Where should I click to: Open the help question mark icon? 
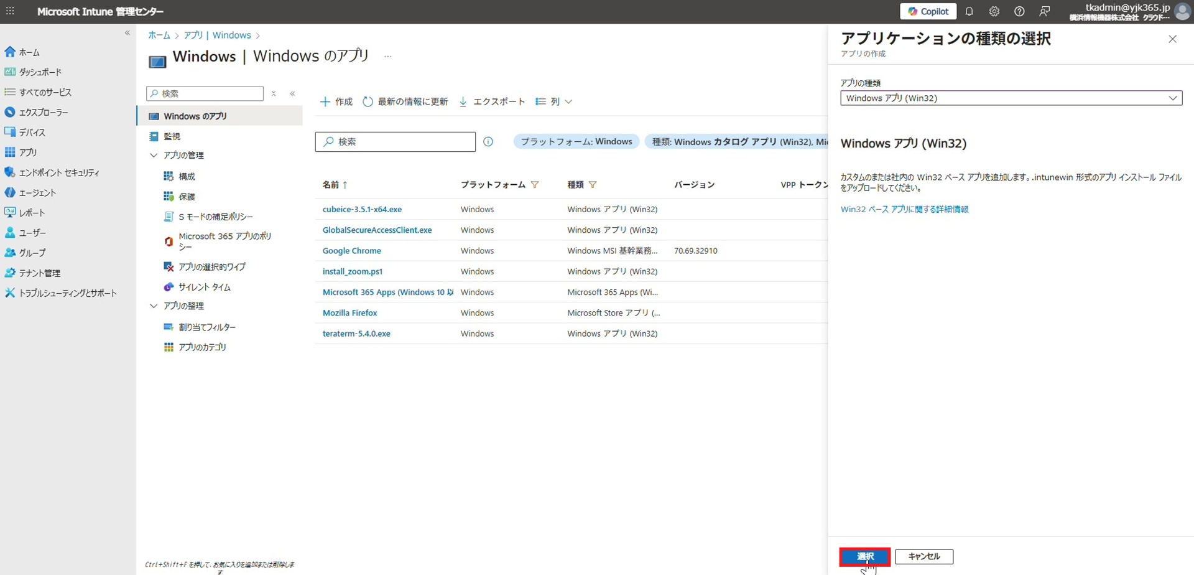coord(1019,12)
